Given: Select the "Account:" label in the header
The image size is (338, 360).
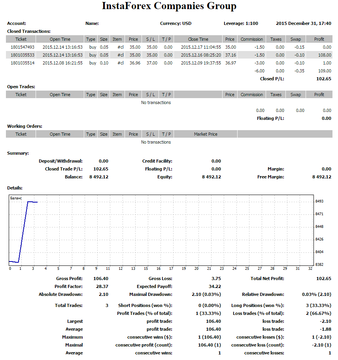Looking at the screenshot, I should [17, 23].
